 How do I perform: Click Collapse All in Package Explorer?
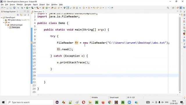tap(18, 15)
